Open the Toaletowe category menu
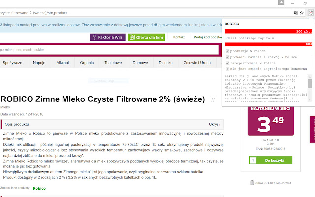 click(113, 63)
